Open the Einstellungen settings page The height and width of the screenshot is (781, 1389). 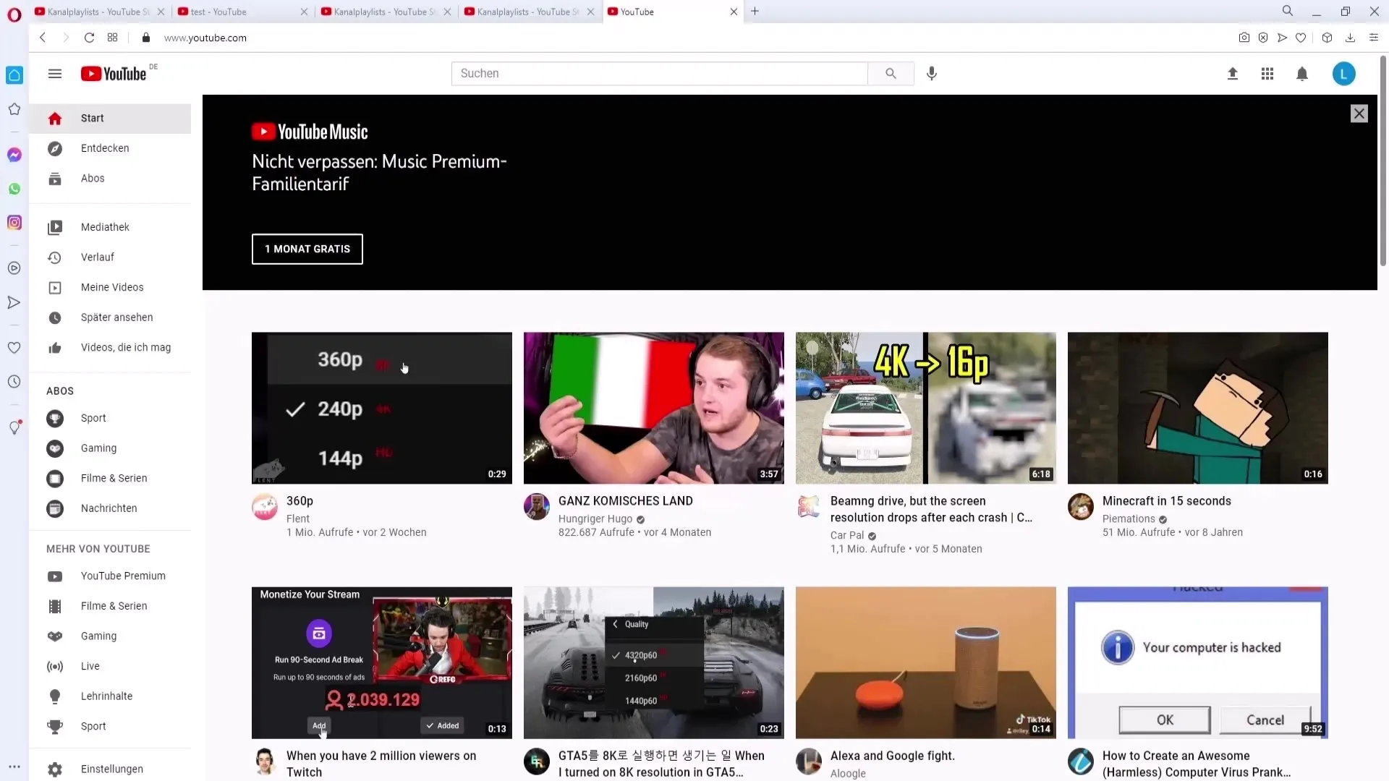111,768
